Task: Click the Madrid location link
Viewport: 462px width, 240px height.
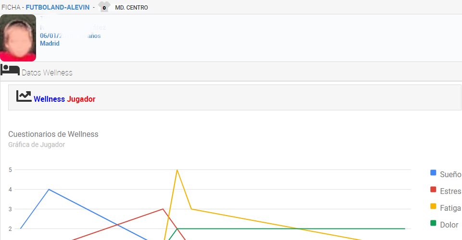Action: pos(50,43)
